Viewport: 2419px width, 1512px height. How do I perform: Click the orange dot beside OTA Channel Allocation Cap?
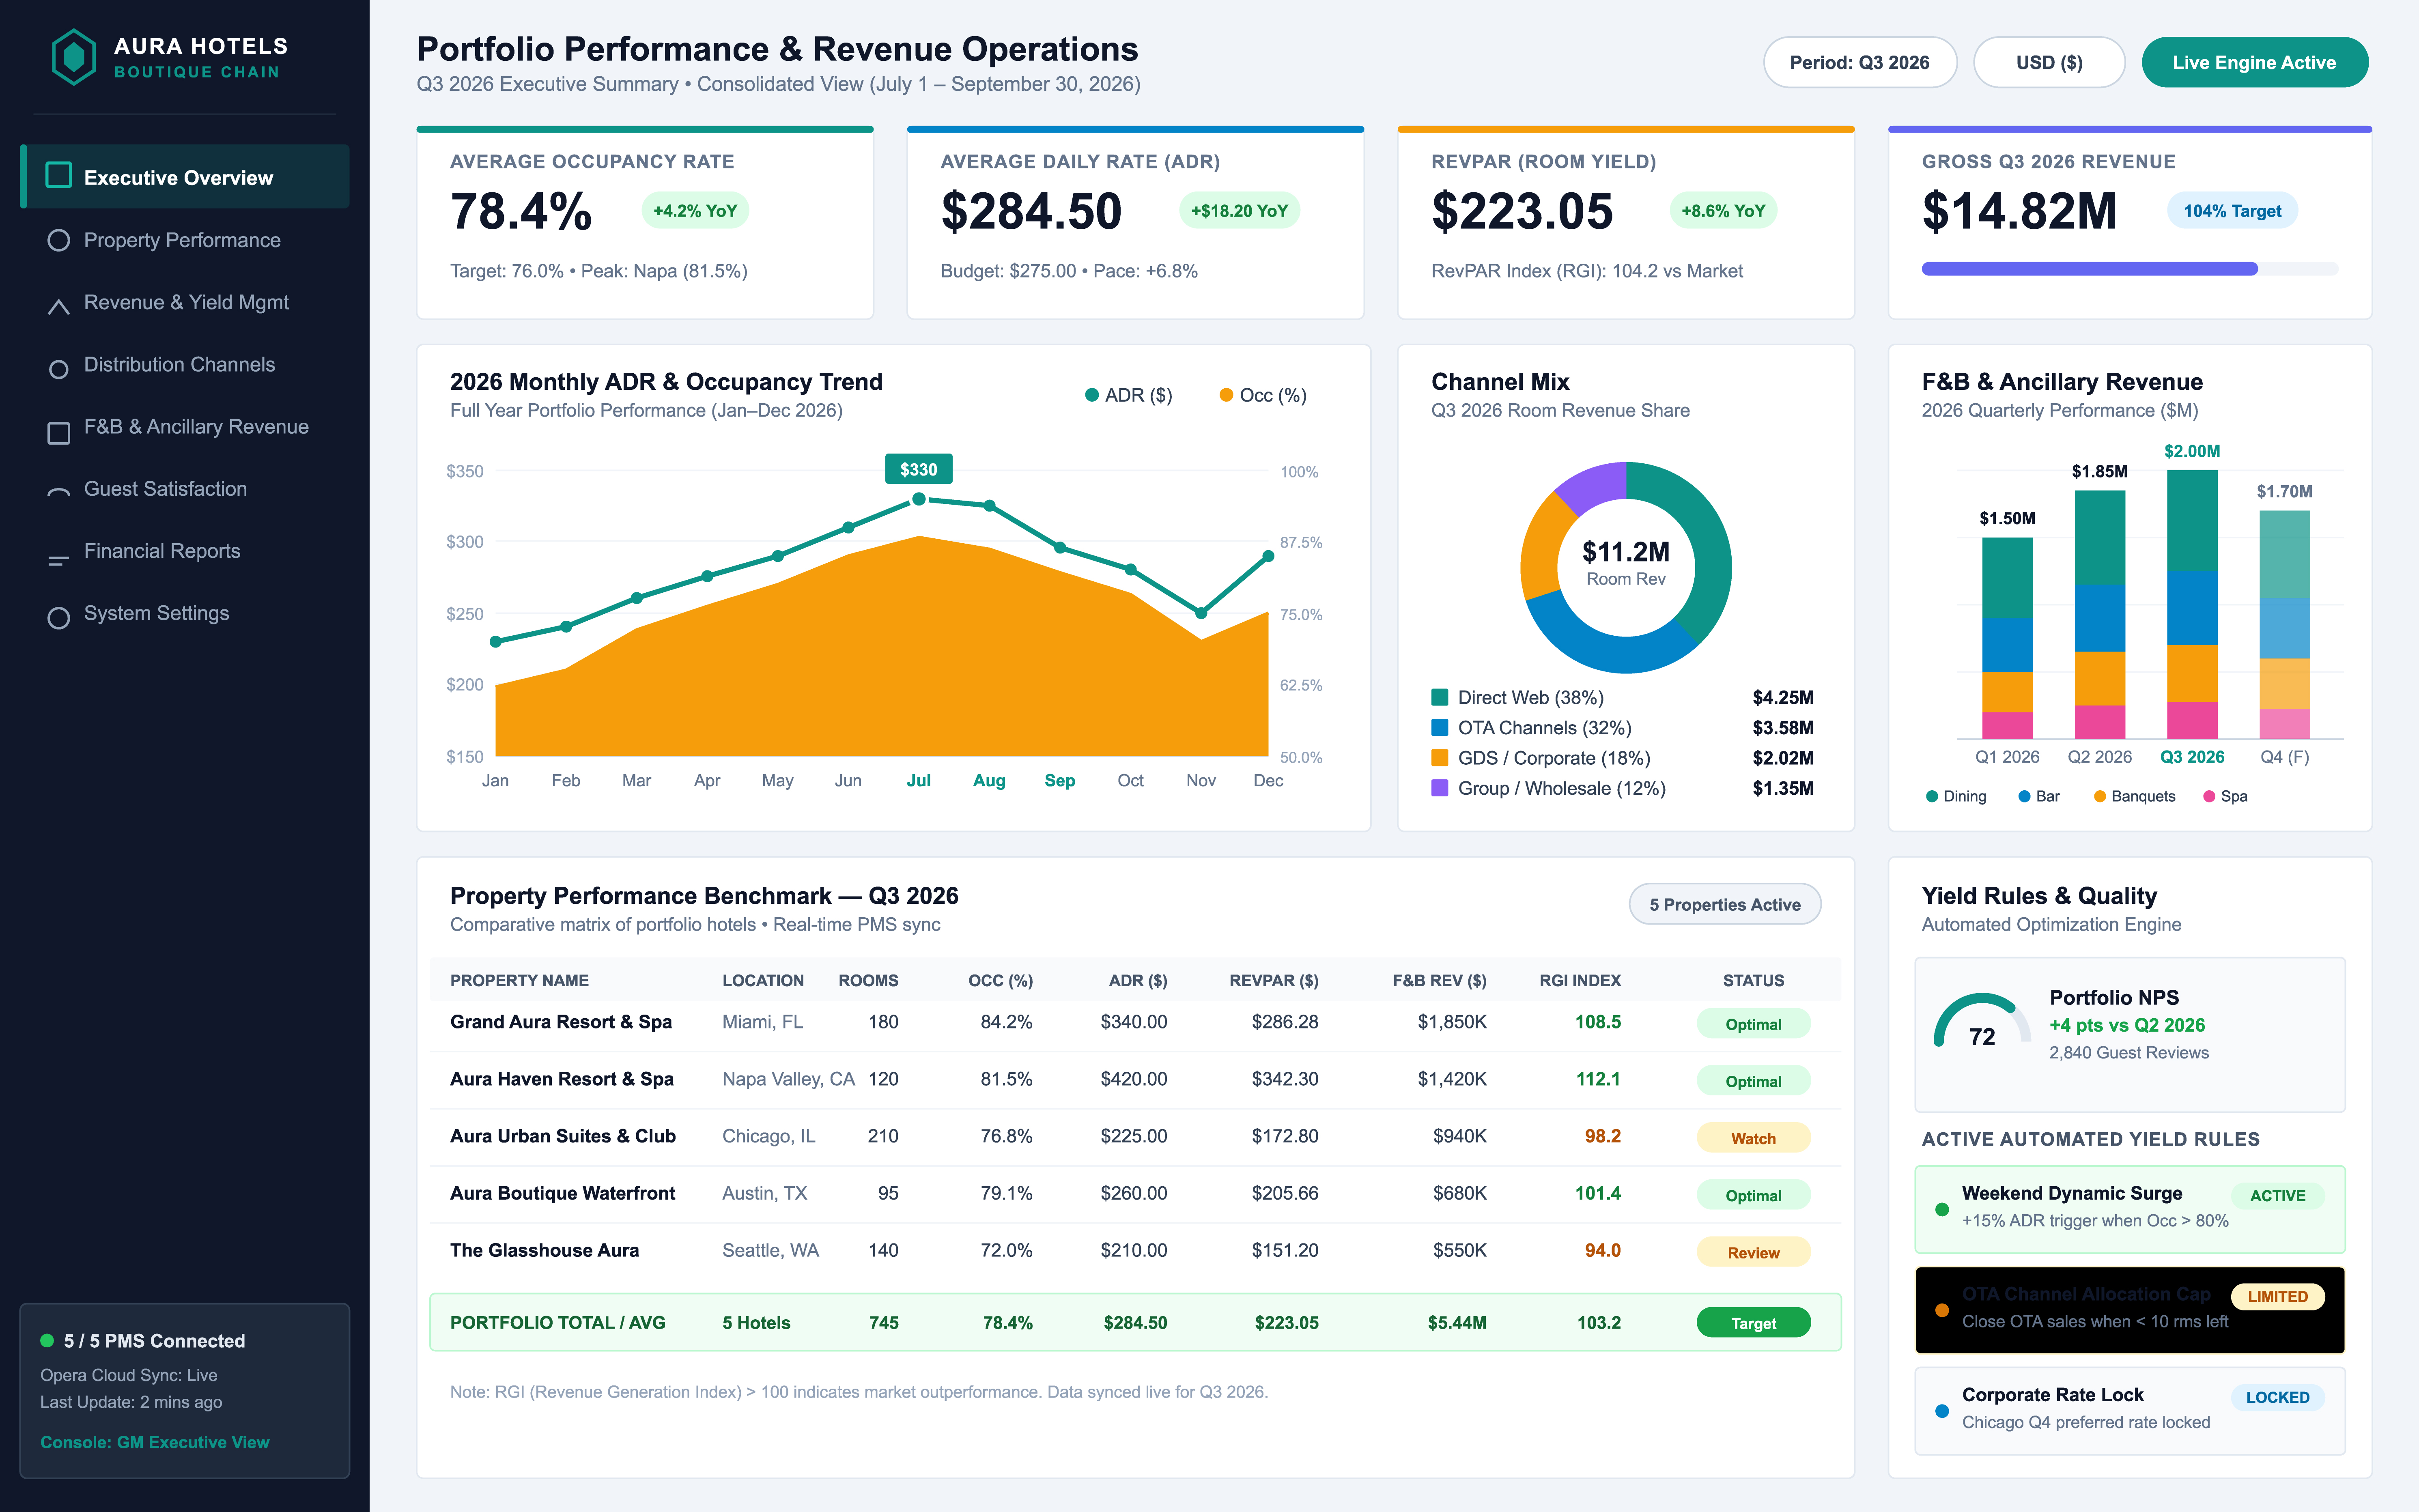(x=1942, y=1309)
